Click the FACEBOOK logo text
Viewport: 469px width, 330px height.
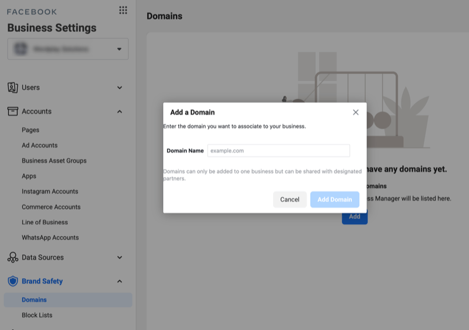pos(32,12)
